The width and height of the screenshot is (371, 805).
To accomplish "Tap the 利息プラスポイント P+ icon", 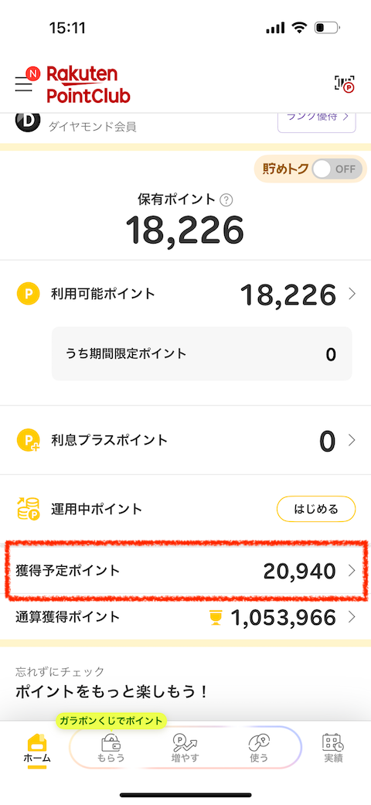I will [29, 441].
